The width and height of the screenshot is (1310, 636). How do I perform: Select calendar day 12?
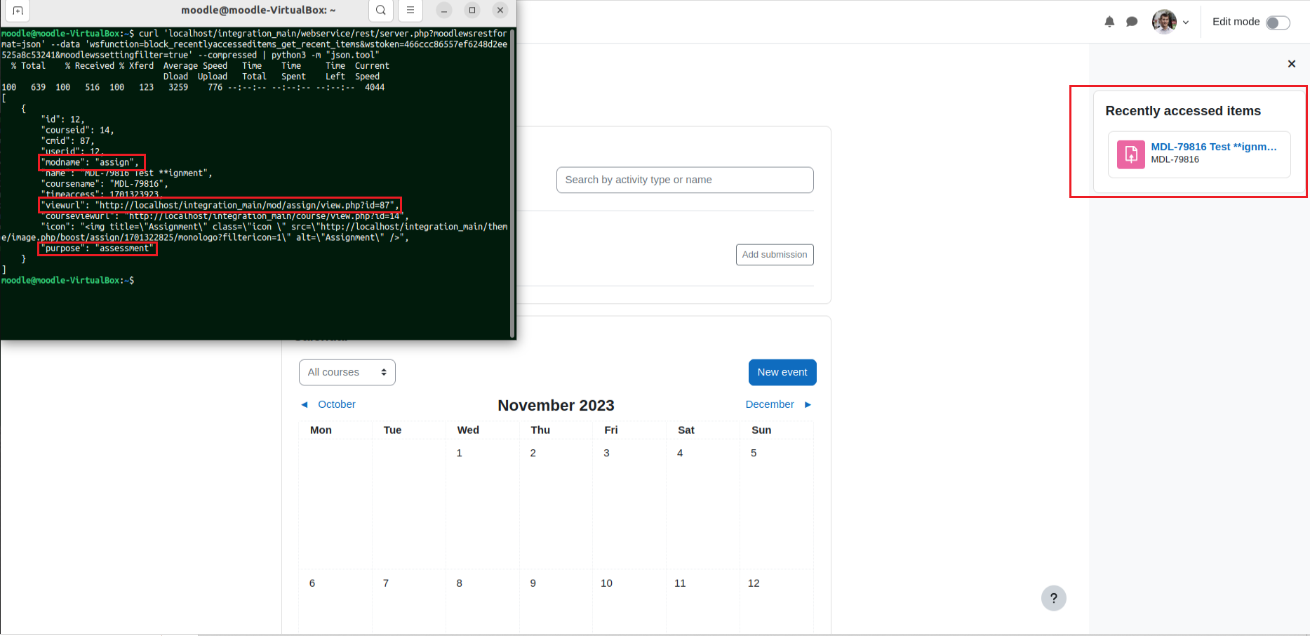(754, 583)
